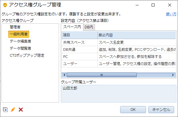Image resolution: width=178 pixels, height=117 pixels.
Task: Select 山田太郎 in group users list
Action: pyautogui.click(x=70, y=88)
